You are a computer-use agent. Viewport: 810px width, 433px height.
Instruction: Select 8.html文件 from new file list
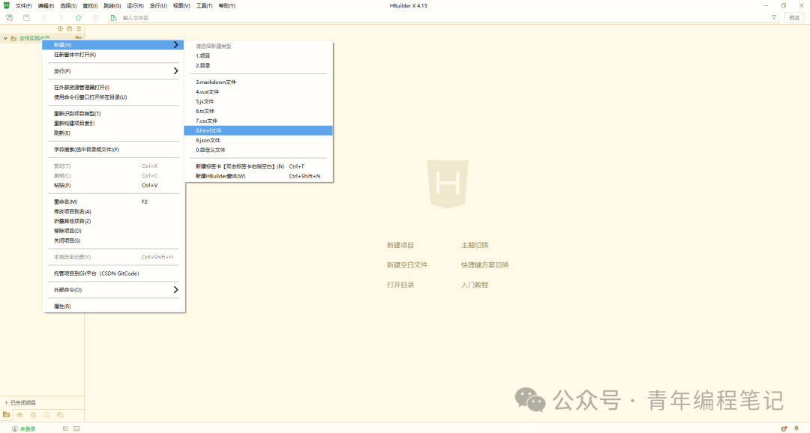(258, 130)
